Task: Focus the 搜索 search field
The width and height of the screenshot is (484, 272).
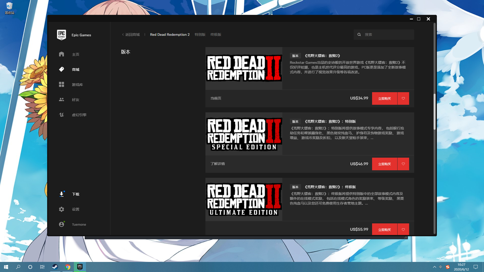Action: point(384,35)
